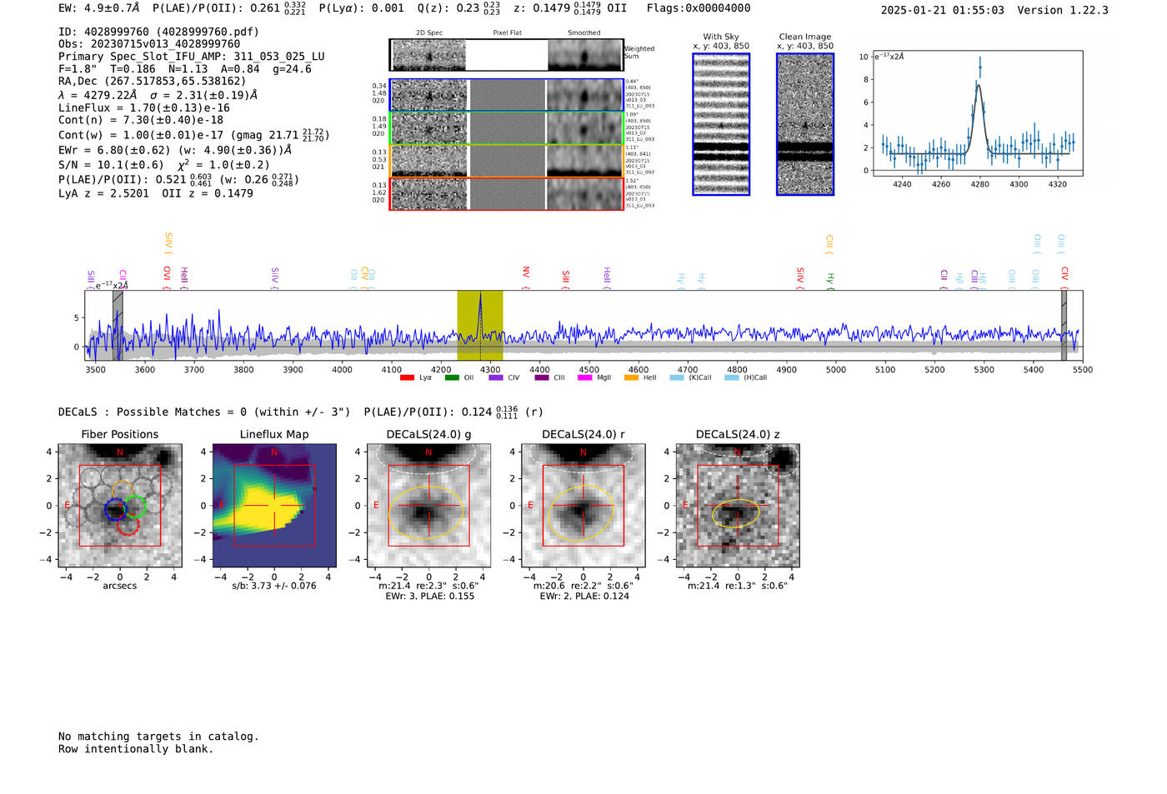Viewport: 1167px width, 794px height.
Task: Click the 'EWr: 2, PLAE: 0.124' caption
Action: (584, 597)
